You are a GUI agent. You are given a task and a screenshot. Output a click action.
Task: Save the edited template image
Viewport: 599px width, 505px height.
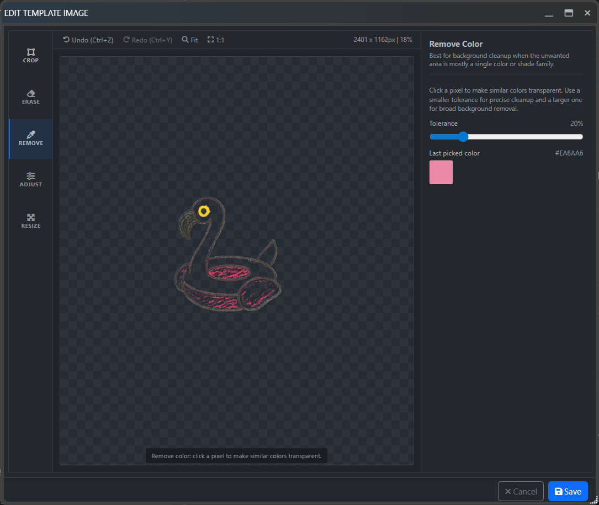coord(568,491)
